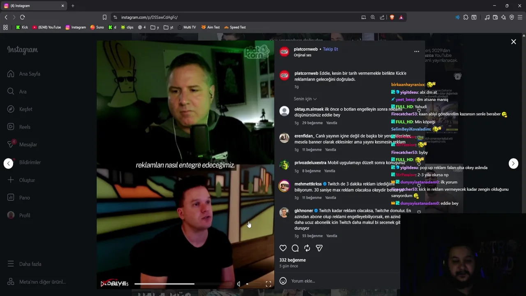Open Ana Sayfa in Instagram sidebar
The height and width of the screenshot is (296, 526).
24,74
